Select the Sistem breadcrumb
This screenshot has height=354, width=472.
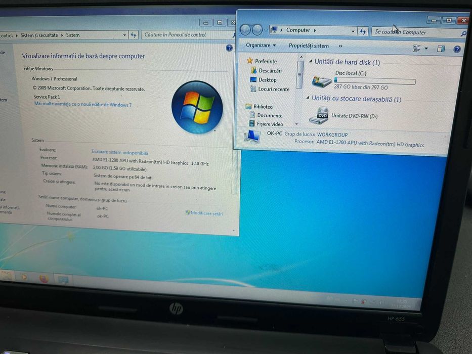click(73, 35)
